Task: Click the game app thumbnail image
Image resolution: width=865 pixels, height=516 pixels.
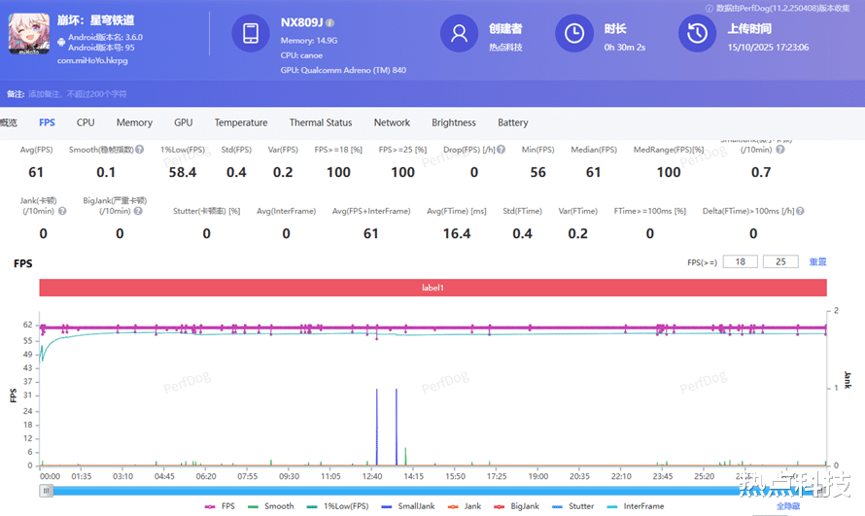Action: [28, 33]
